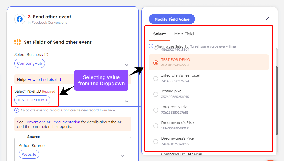
Task: Switch to the Map Field tab
Action: tap(184, 34)
